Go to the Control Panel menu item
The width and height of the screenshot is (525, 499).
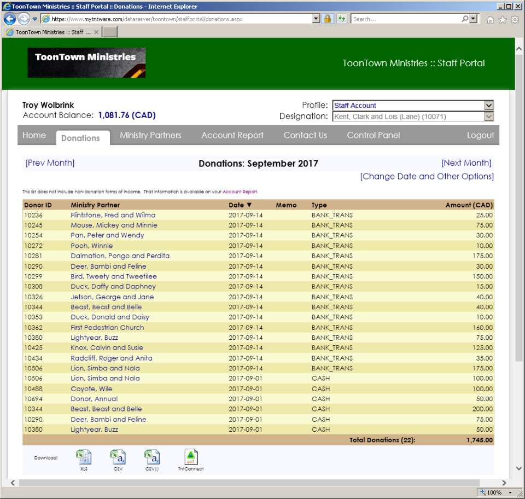click(x=373, y=135)
